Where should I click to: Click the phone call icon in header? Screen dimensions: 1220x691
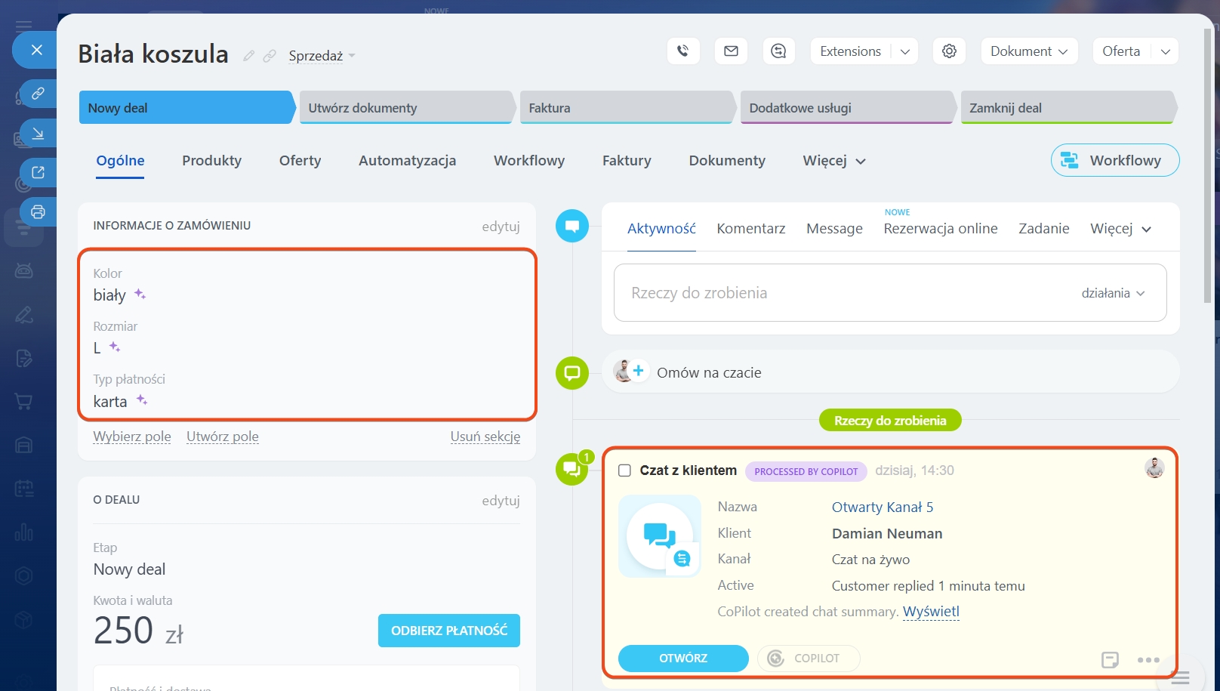(x=683, y=51)
